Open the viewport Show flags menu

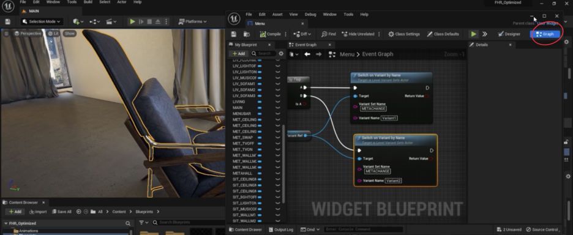point(70,33)
